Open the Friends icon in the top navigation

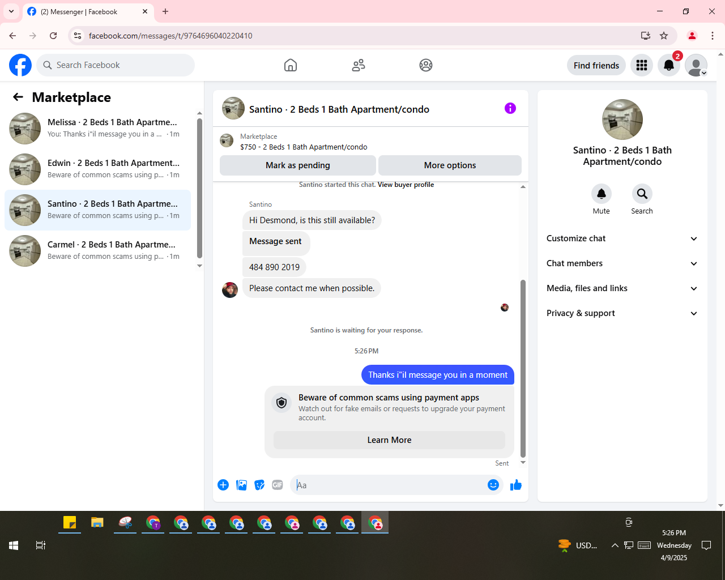pos(359,65)
